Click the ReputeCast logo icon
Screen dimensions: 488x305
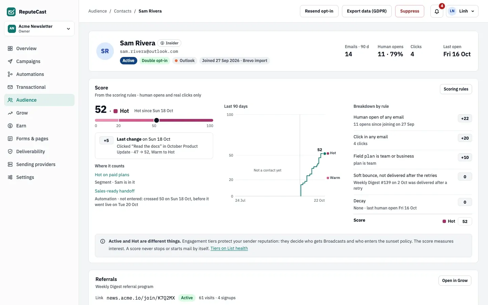coord(11,12)
